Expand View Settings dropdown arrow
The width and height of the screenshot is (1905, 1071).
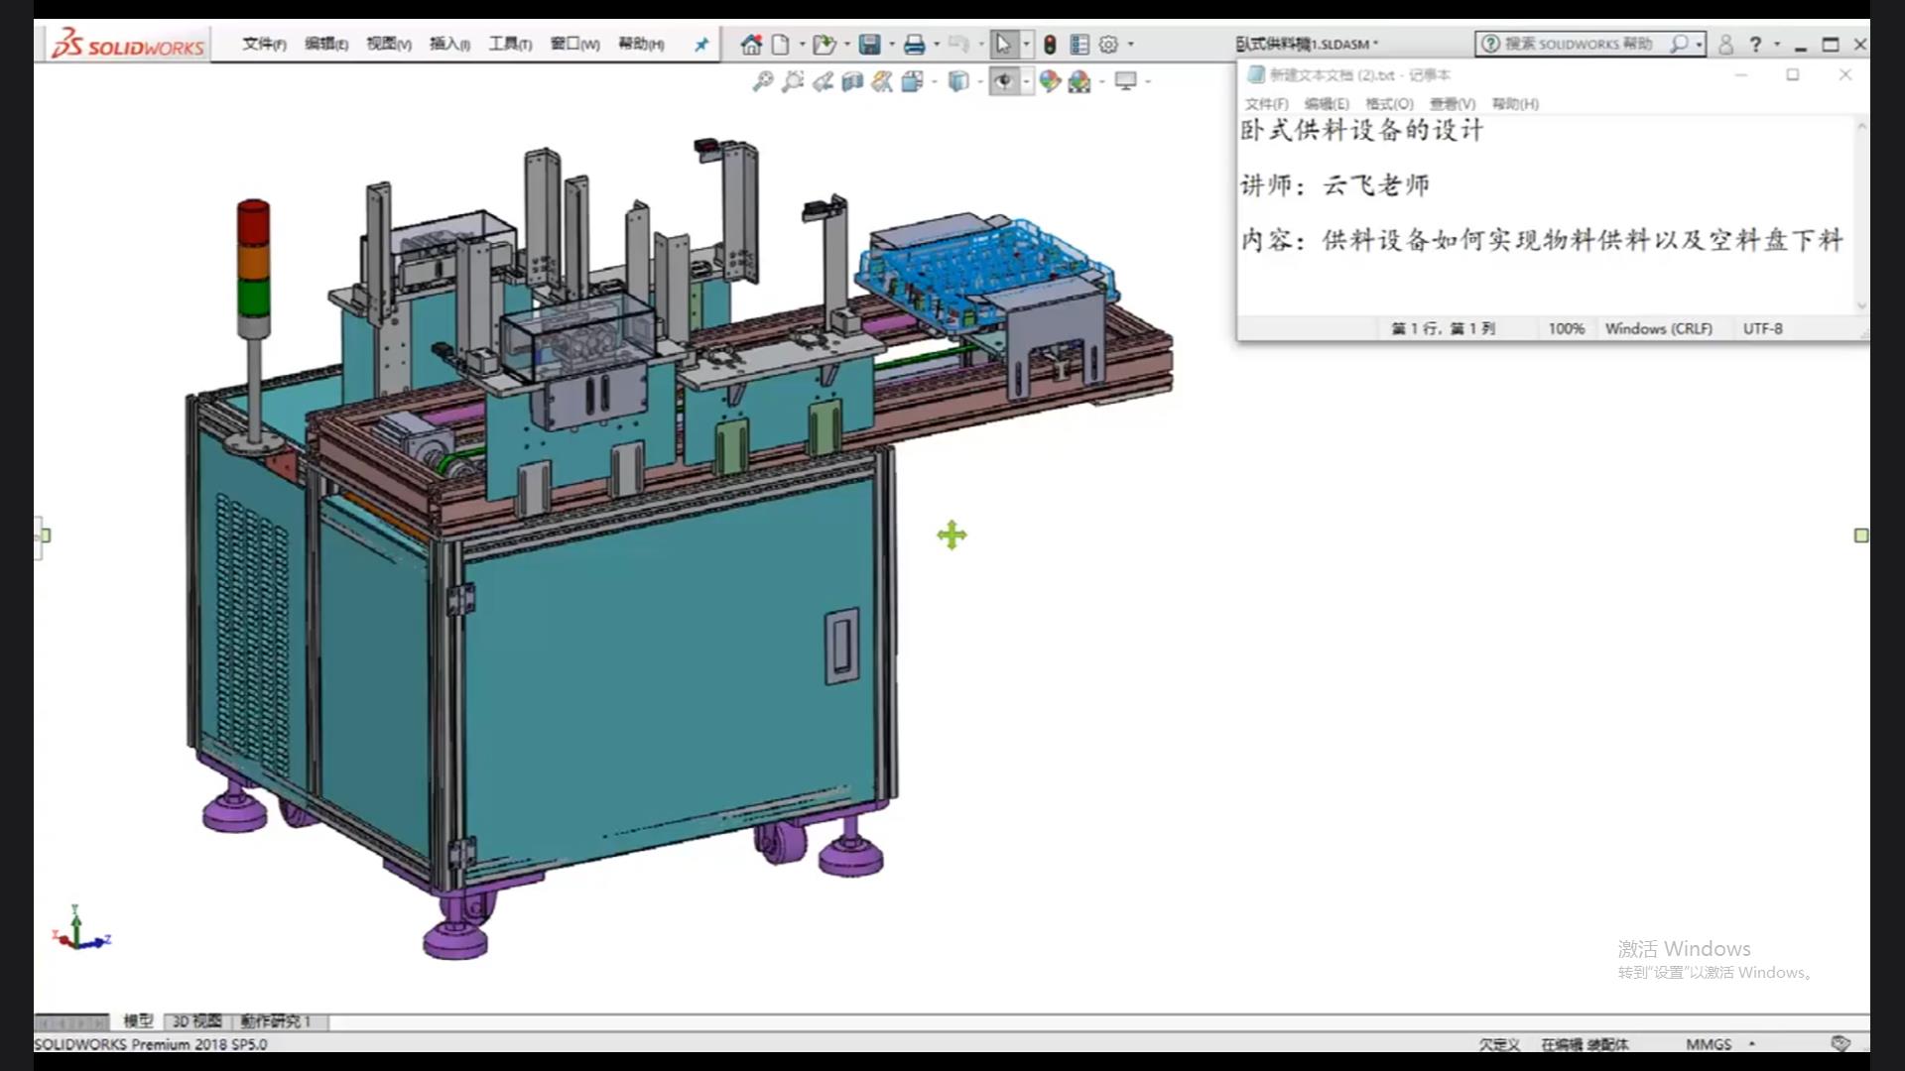tap(1148, 81)
